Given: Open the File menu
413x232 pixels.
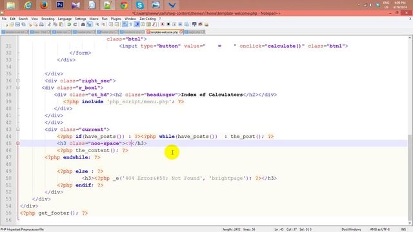Looking at the screenshot, I should (5, 19).
